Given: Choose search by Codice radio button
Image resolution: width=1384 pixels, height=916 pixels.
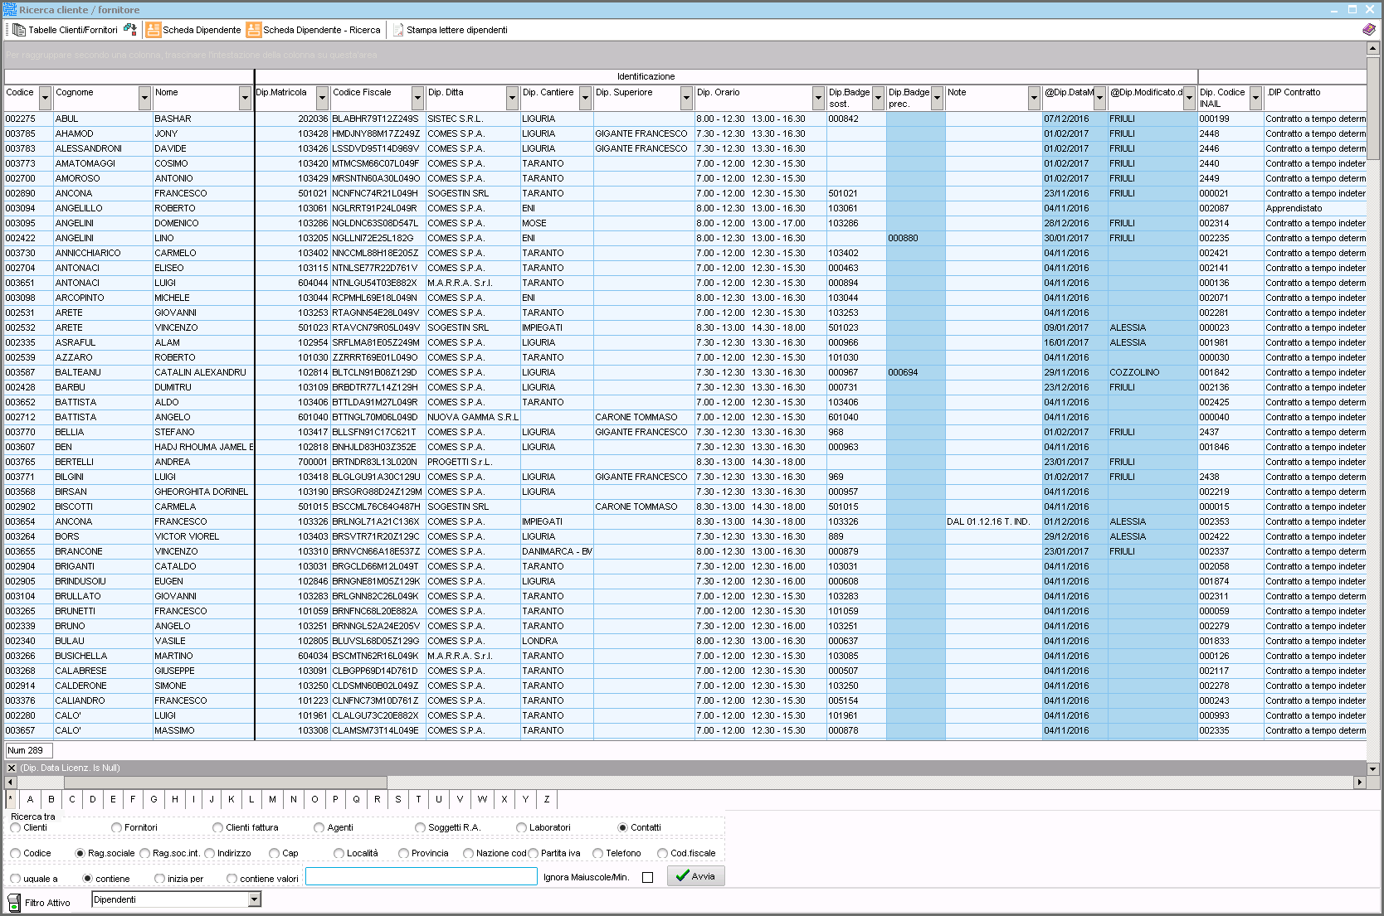Looking at the screenshot, I should pos(16,853).
